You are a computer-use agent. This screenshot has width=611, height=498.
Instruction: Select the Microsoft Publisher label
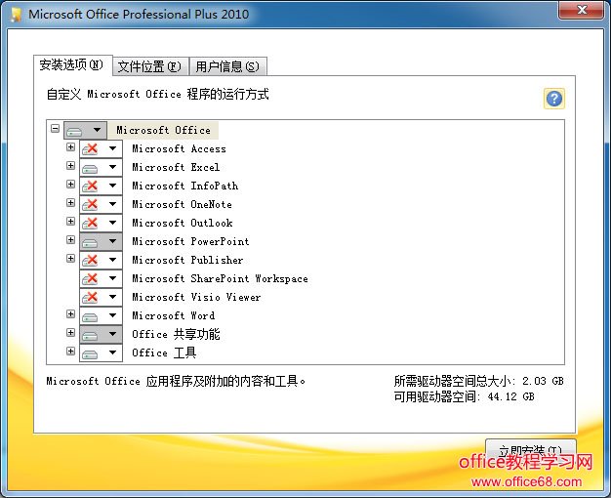(x=187, y=260)
